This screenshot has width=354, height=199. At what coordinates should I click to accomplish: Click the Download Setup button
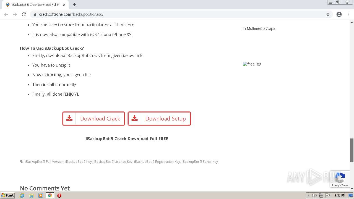tap(159, 119)
